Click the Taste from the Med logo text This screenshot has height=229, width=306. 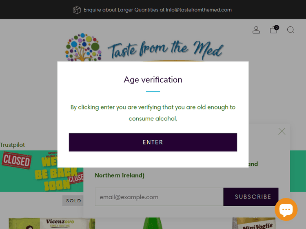(165, 50)
